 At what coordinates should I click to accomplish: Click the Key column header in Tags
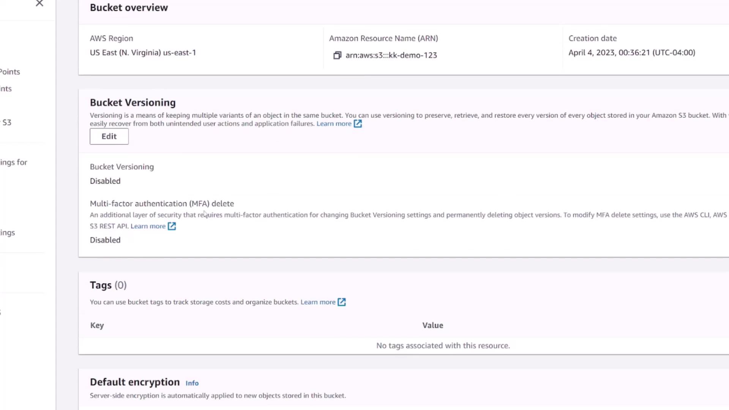(x=97, y=325)
